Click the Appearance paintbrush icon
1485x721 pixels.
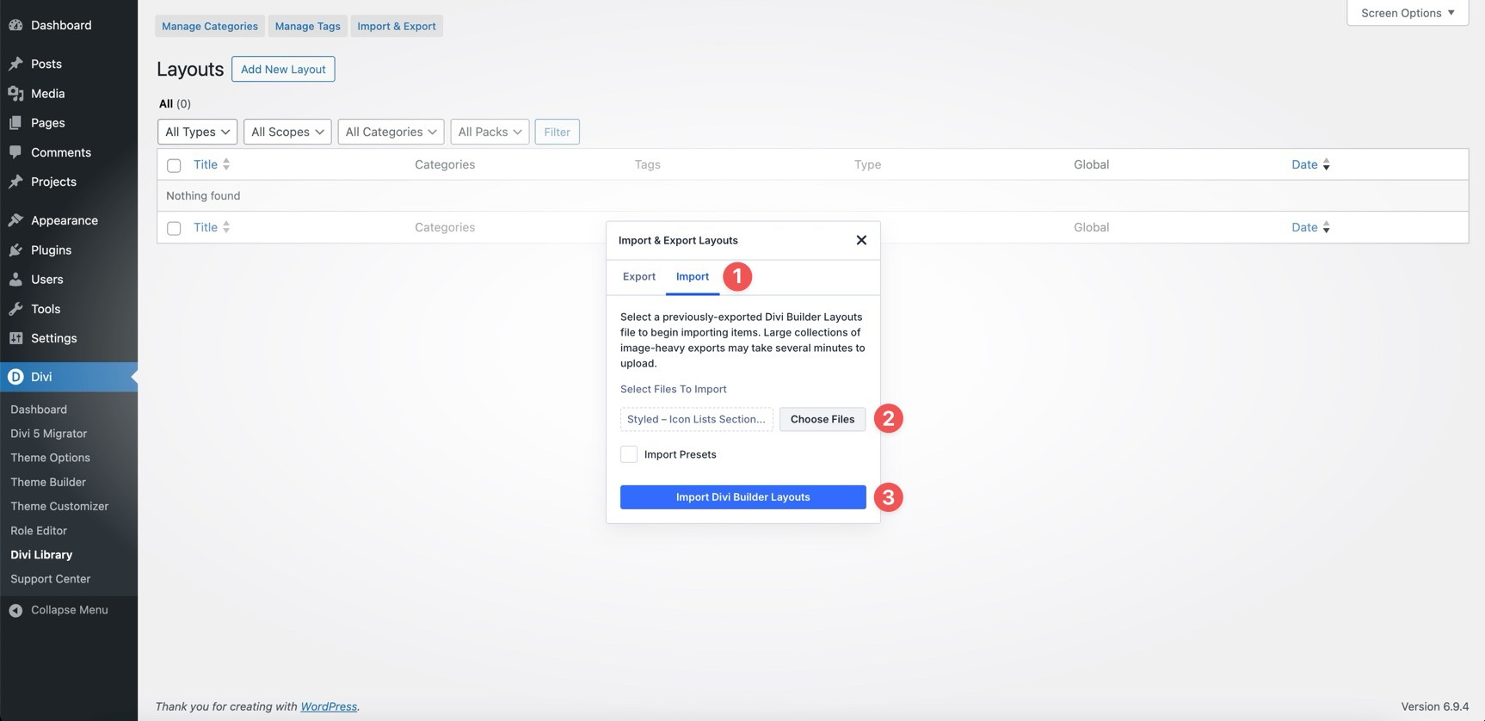[15, 220]
